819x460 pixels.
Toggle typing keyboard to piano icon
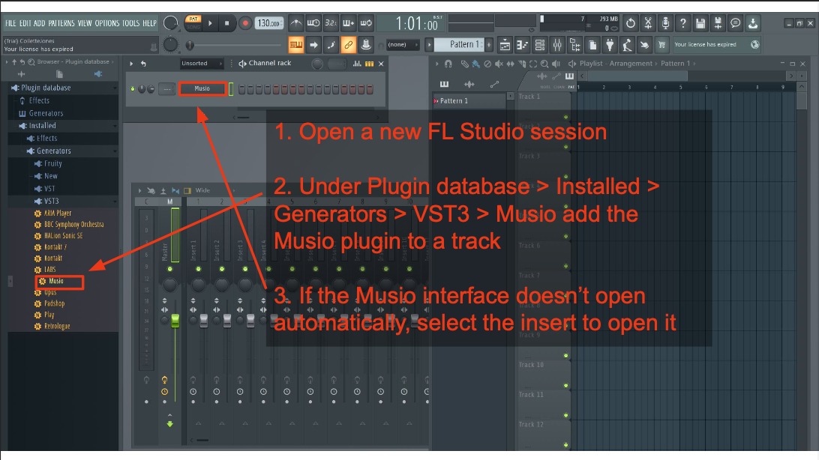295,45
